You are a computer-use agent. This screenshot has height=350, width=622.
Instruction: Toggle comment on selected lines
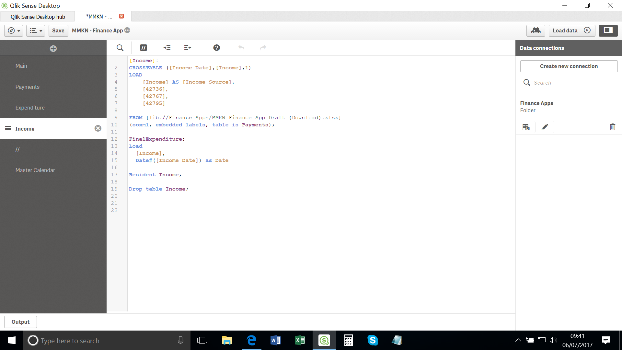click(143, 48)
